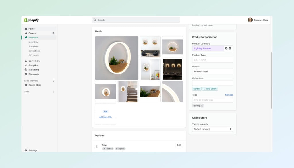294x168 pixels.
Task: Confirm the Lighting Fixtures category with checkmark
Action: [x=230, y=48]
